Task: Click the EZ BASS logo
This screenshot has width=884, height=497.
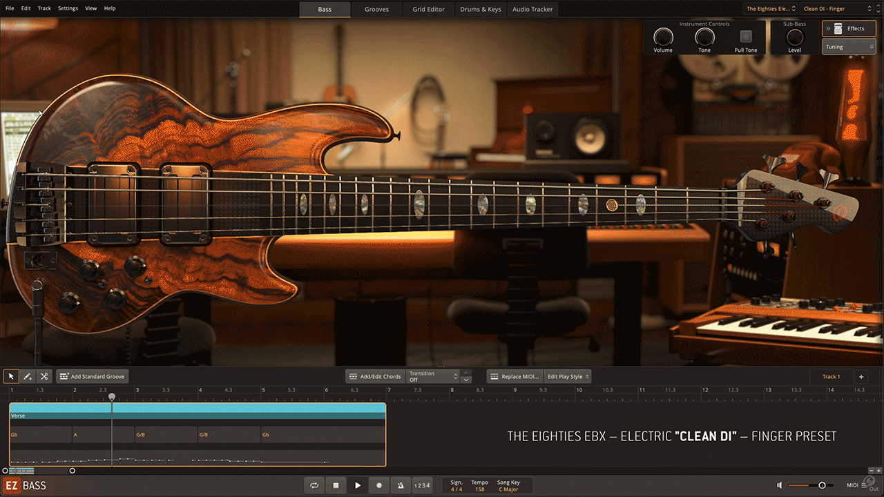Action: (x=26, y=485)
